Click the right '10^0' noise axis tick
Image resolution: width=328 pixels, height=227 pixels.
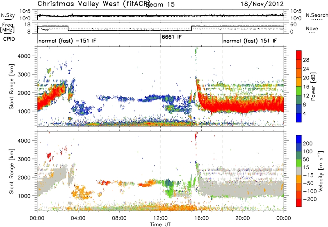coord(296,18)
